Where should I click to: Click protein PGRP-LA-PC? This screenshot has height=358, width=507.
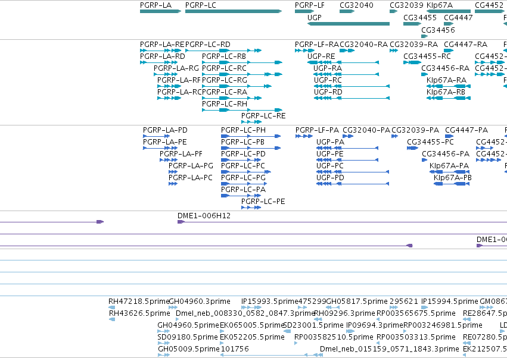click(173, 184)
